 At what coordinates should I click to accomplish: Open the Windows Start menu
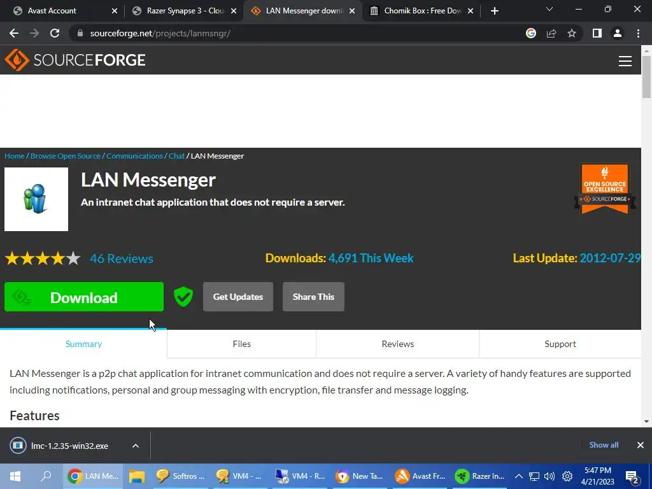coord(15,476)
